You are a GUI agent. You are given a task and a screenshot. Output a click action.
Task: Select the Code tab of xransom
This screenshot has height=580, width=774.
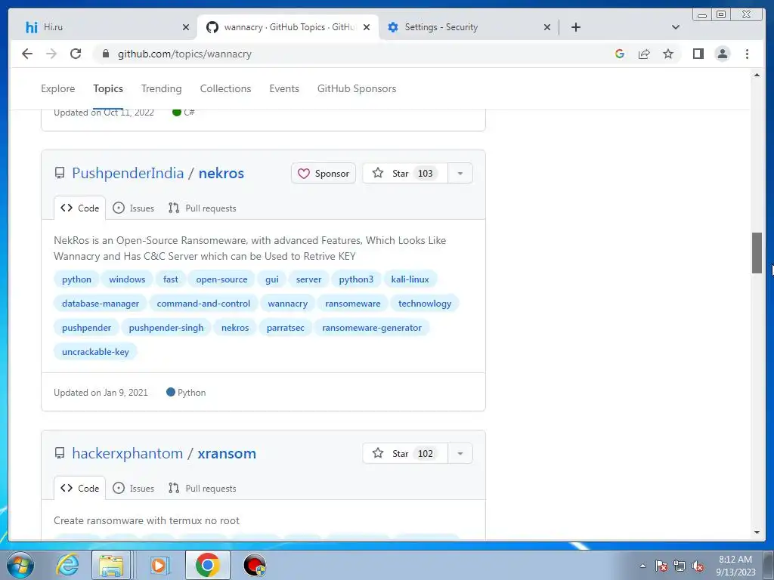point(80,489)
